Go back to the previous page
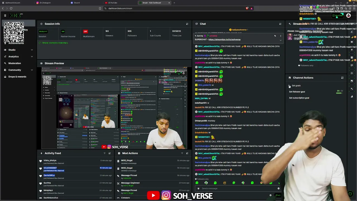This screenshot has height=201, width=357. 3,8
